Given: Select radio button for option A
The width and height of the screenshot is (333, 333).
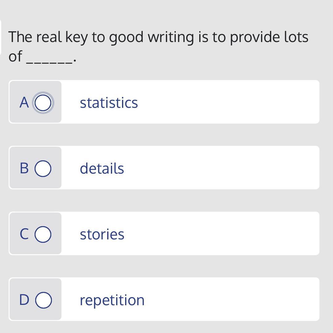Looking at the screenshot, I should point(43,103).
